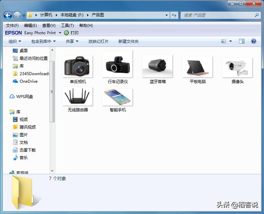
Task: Click 计算机 in the address path
Action: click(46, 15)
